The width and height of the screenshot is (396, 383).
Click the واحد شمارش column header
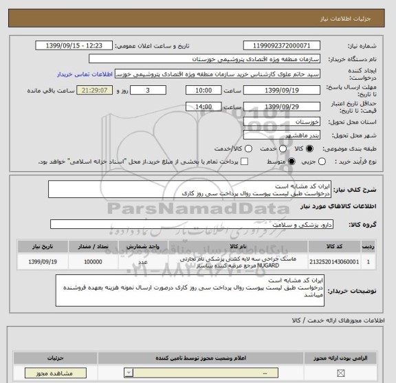pyautogui.click(x=143, y=246)
